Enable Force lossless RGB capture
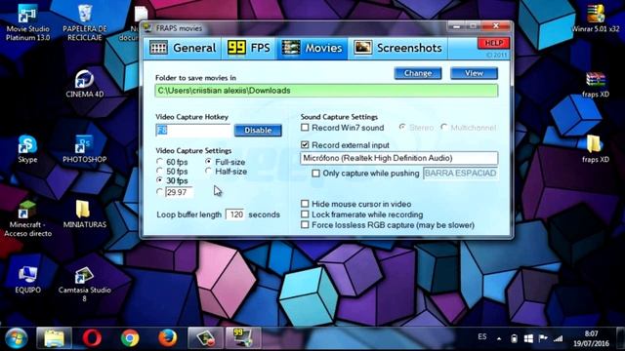The image size is (625, 351). [x=388, y=225]
